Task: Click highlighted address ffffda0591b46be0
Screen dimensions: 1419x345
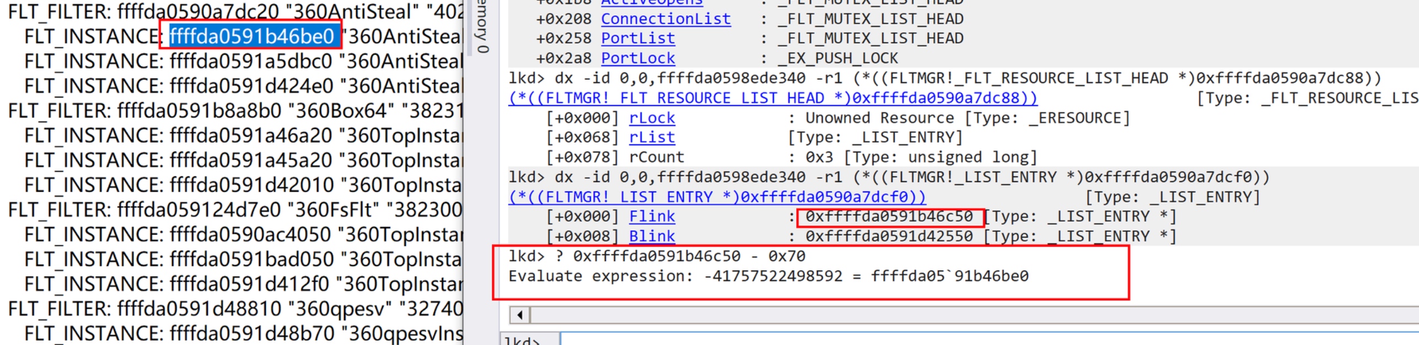Action: tap(251, 36)
